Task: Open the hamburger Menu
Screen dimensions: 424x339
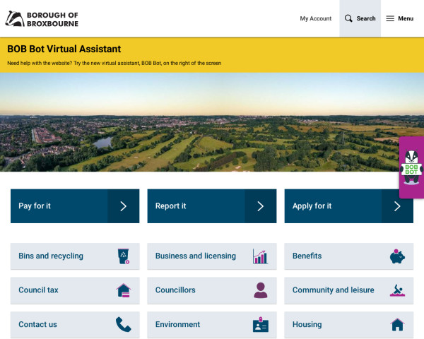Action: click(400, 18)
